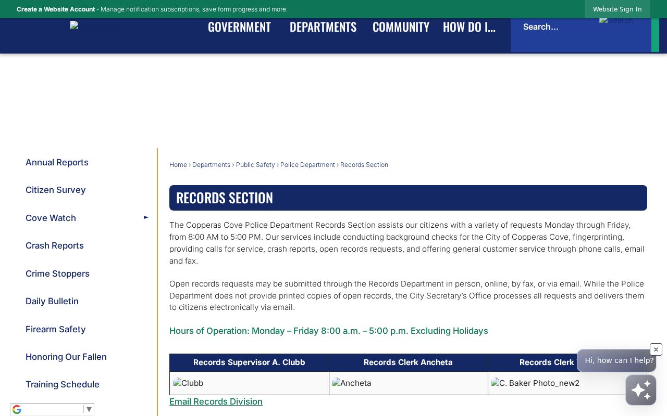The height and width of the screenshot is (416, 667).
Task: Open Daily Bulletin sidebar link
Action: 52,301
